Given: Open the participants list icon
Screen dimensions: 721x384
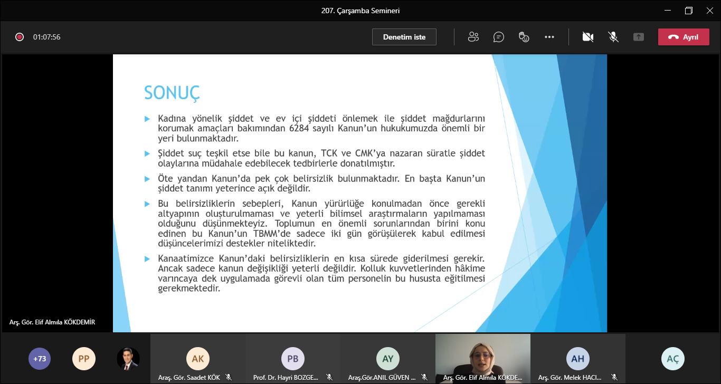Looking at the screenshot, I should pos(473,36).
